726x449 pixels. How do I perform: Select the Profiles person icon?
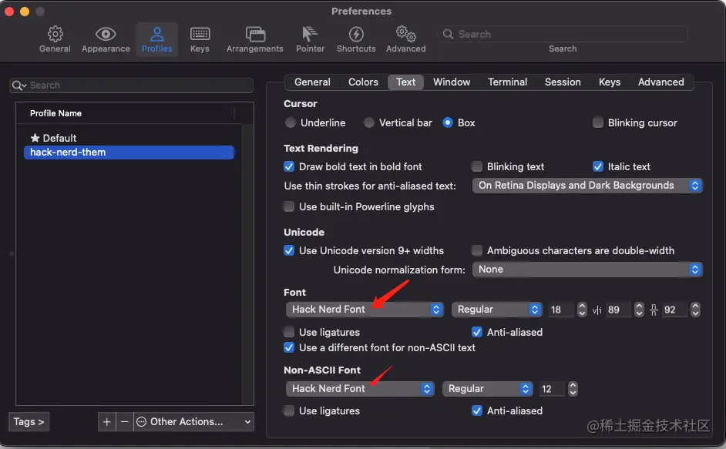pos(157,34)
